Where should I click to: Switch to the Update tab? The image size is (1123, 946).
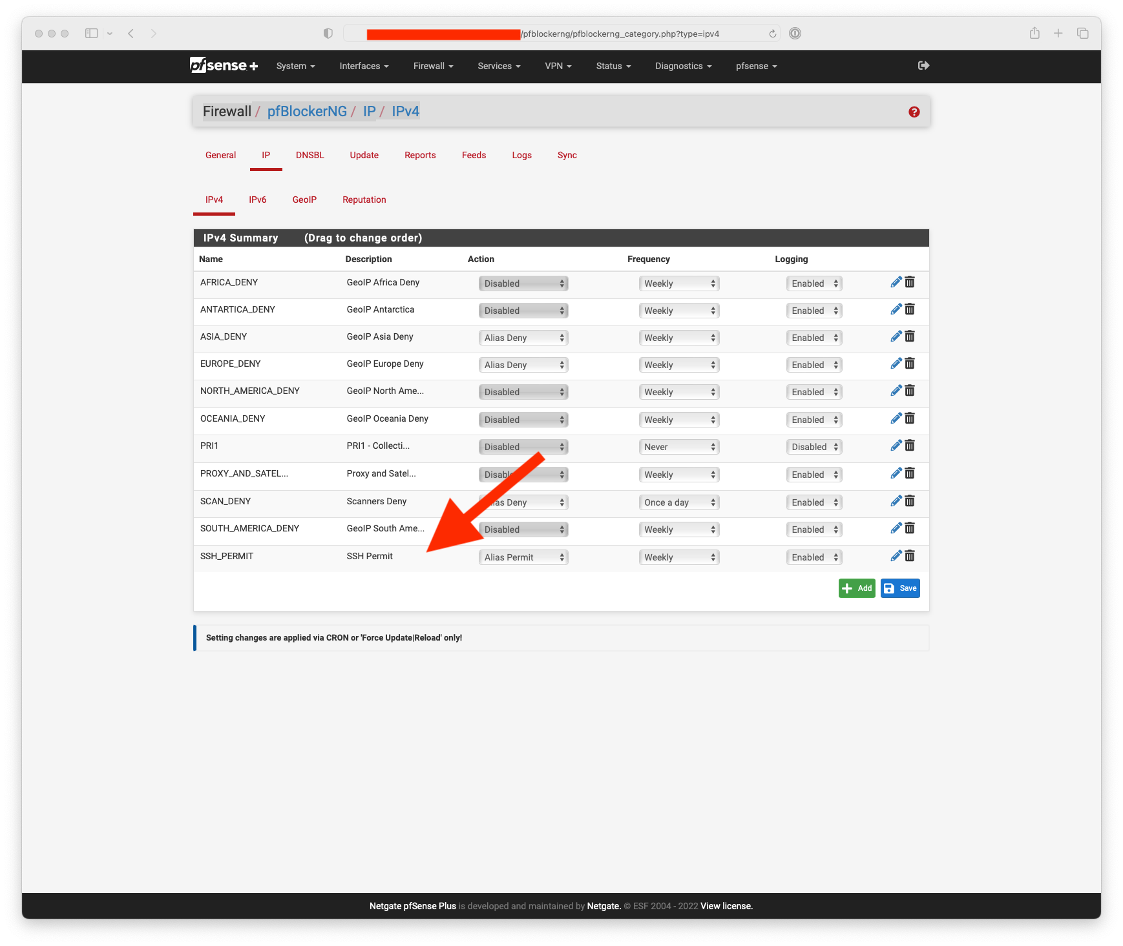[x=364, y=155]
